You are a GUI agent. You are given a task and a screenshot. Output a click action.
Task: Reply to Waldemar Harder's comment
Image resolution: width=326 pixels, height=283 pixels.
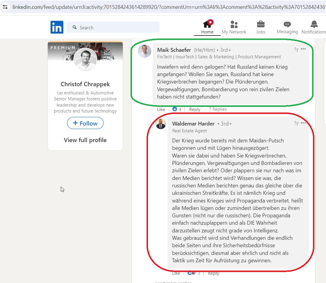click(x=214, y=273)
